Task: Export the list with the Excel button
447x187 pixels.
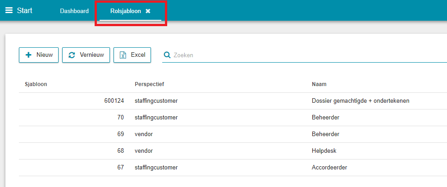Action: point(132,55)
